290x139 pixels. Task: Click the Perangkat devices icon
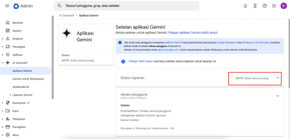8,47
